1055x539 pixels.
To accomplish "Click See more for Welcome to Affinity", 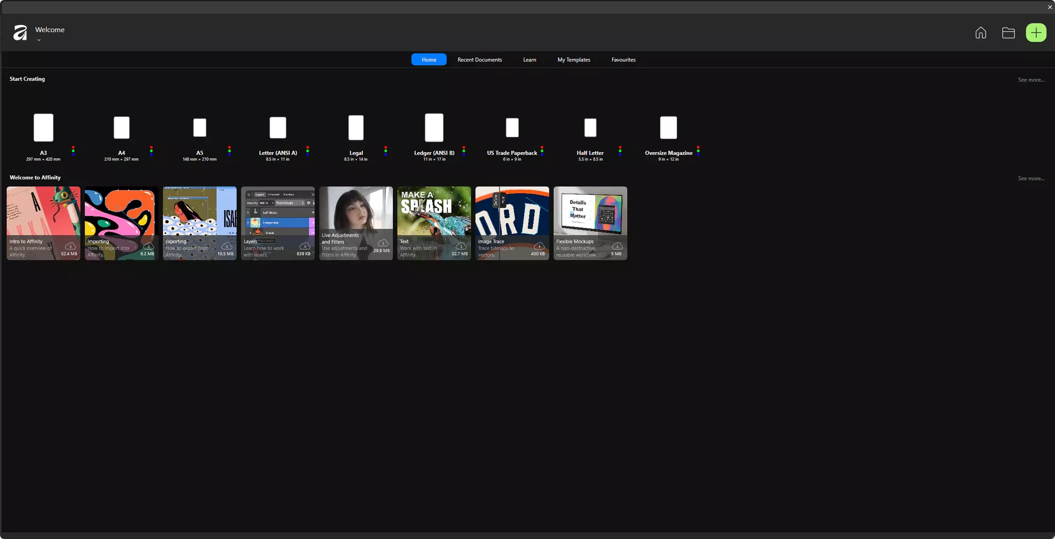I will coord(1031,178).
